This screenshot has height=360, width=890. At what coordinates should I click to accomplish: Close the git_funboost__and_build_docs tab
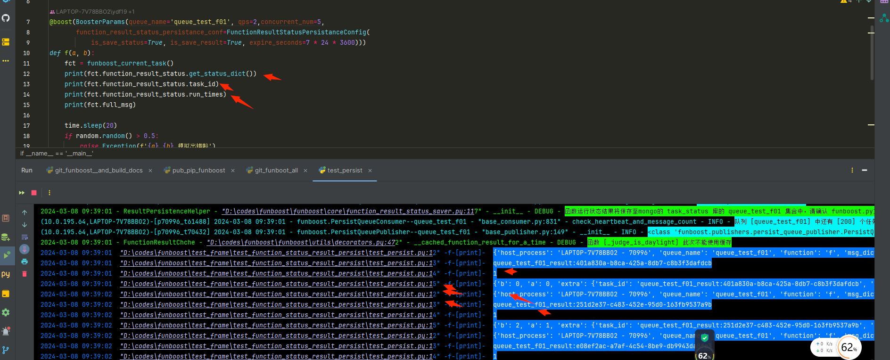coord(150,171)
